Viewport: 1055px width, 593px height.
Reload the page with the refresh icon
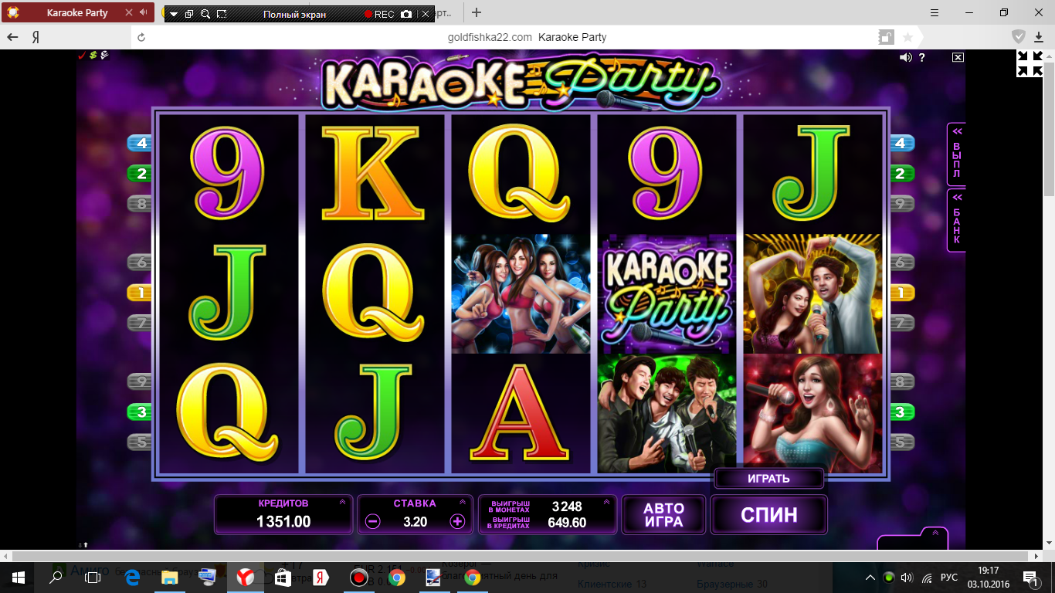141,37
